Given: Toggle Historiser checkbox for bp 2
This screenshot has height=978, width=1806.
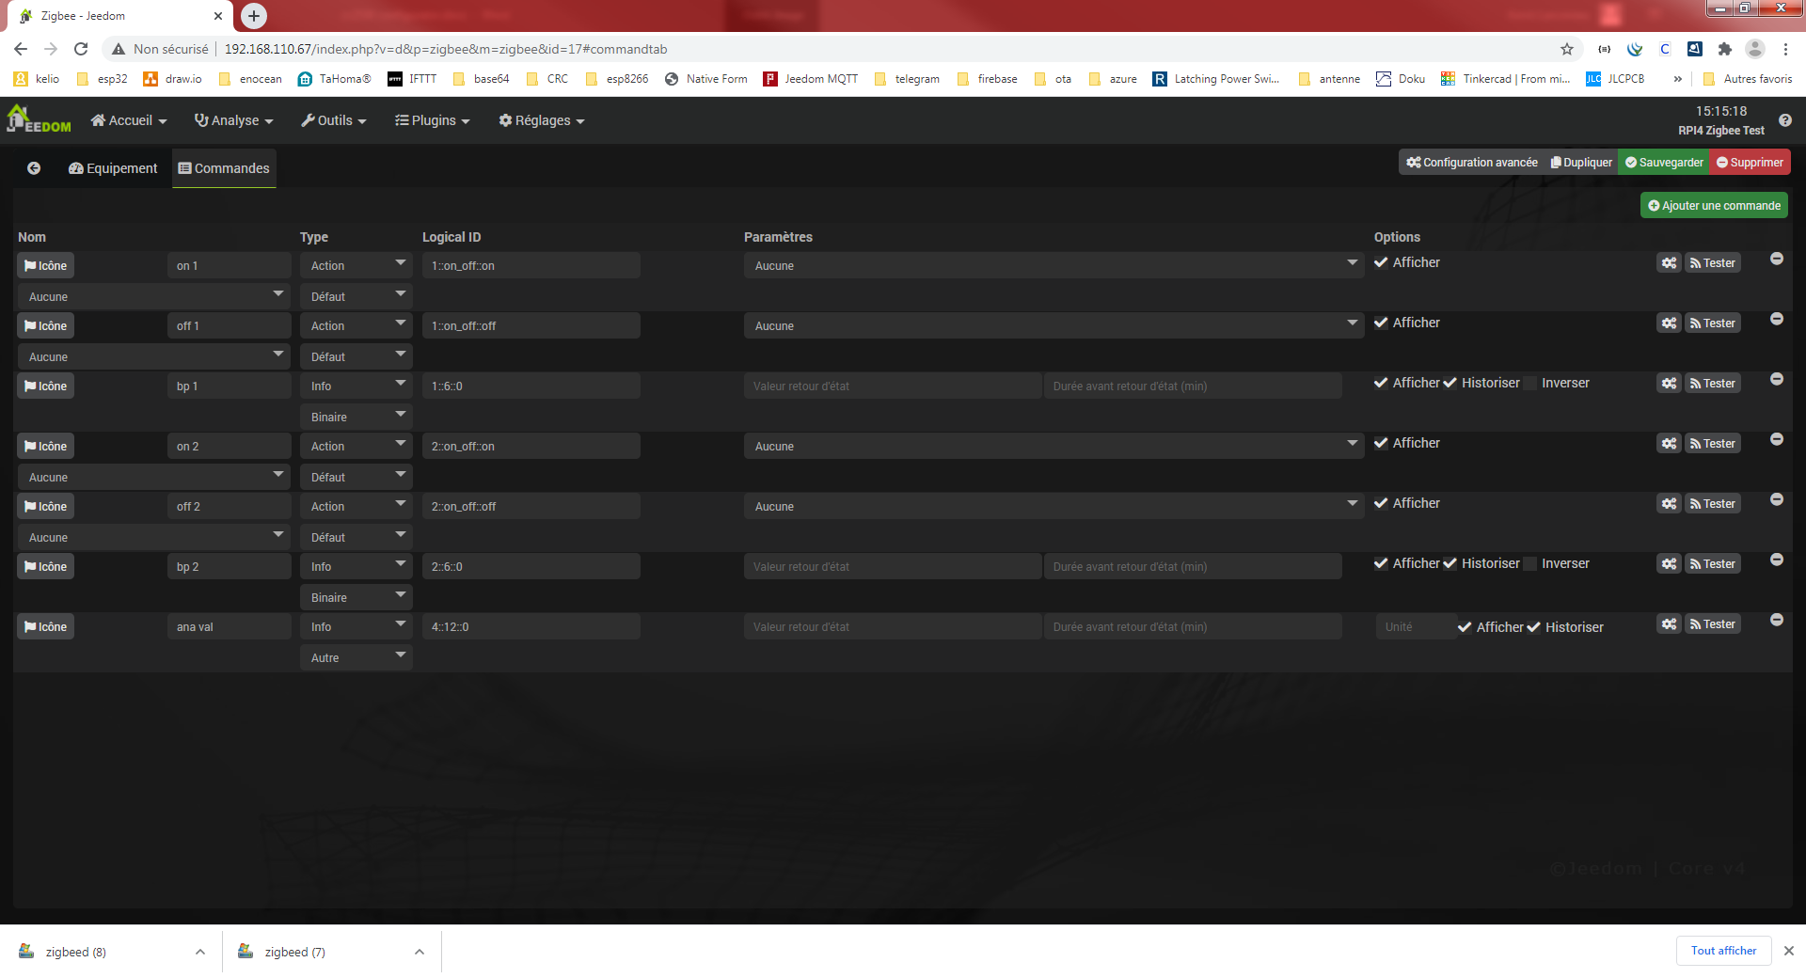Looking at the screenshot, I should [1450, 563].
